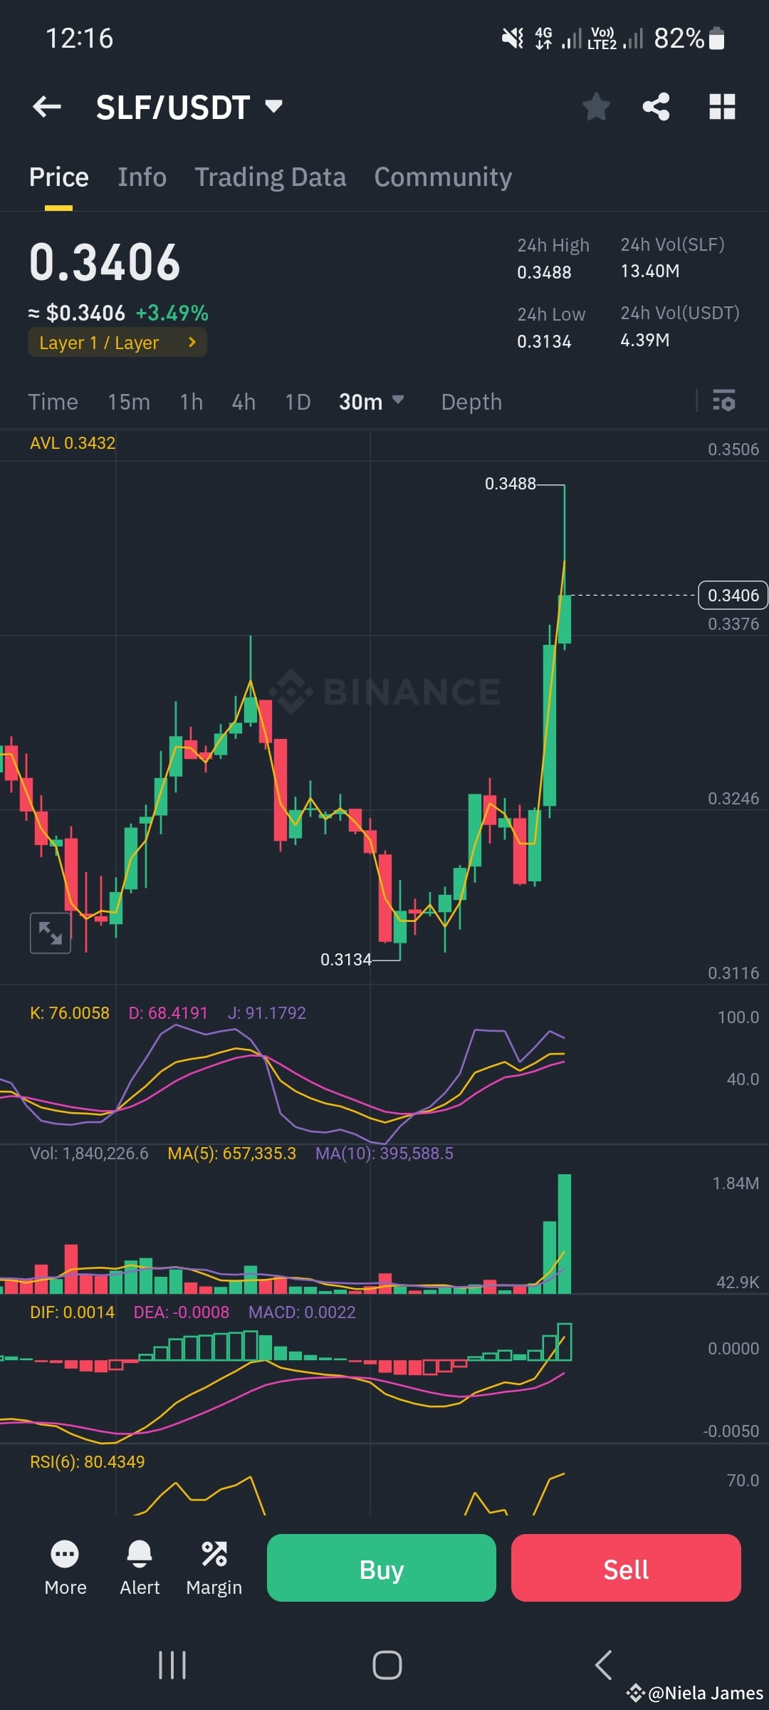
Task: Open the Depth view
Action: pyautogui.click(x=471, y=402)
